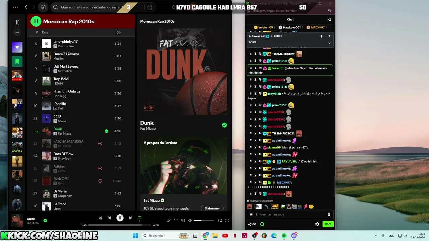429x241 pixels.
Task: Open Discord from the Windows taskbar
Action: (294, 236)
